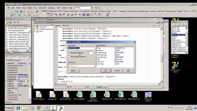The image size is (197, 111).
Task: Click the Delphi 7 taskbar icon
Action: coord(60,108)
